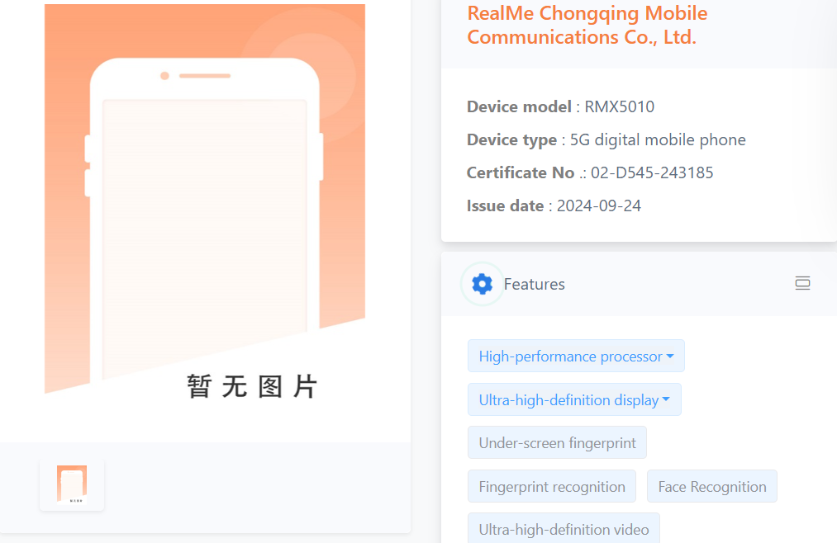Select the Ultra-high-definition video tag
The height and width of the screenshot is (543, 837).
(x=564, y=530)
